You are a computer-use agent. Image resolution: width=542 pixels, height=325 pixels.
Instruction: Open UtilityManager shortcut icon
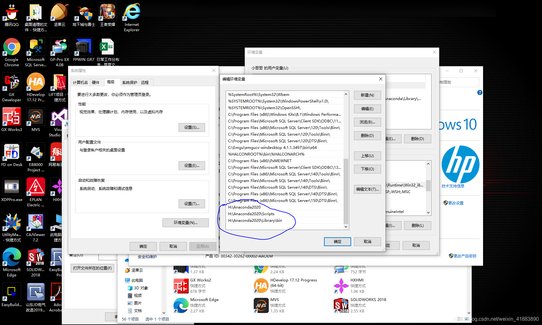[12, 228]
